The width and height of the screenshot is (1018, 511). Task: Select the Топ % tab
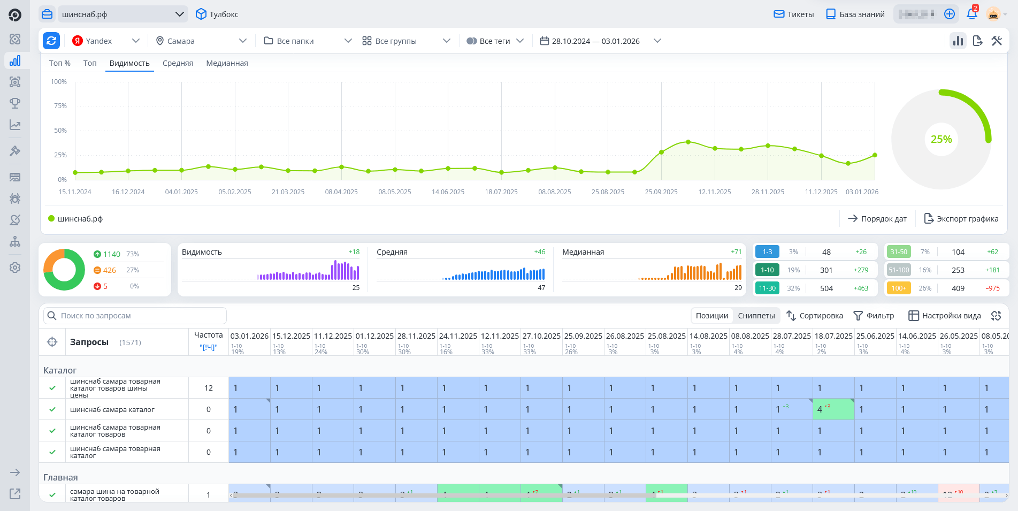60,63
